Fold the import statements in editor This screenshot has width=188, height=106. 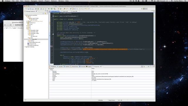click(x=53, y=16)
